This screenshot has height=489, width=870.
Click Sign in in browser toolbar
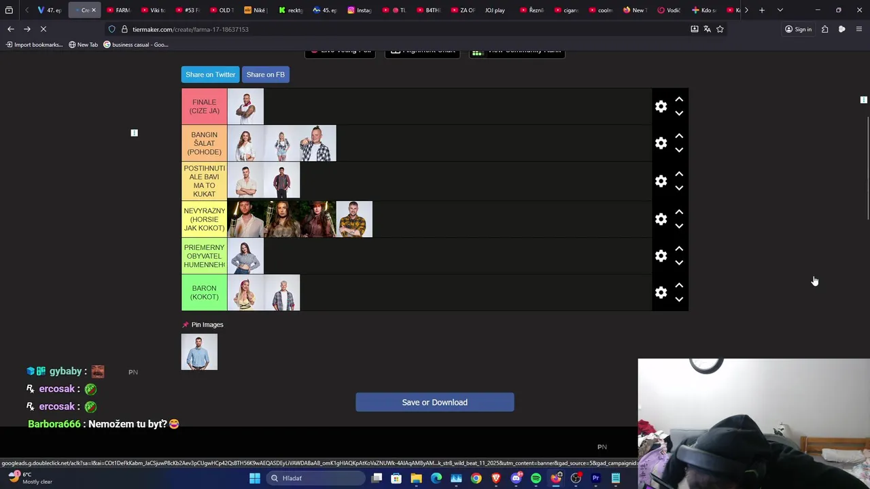[x=798, y=29]
